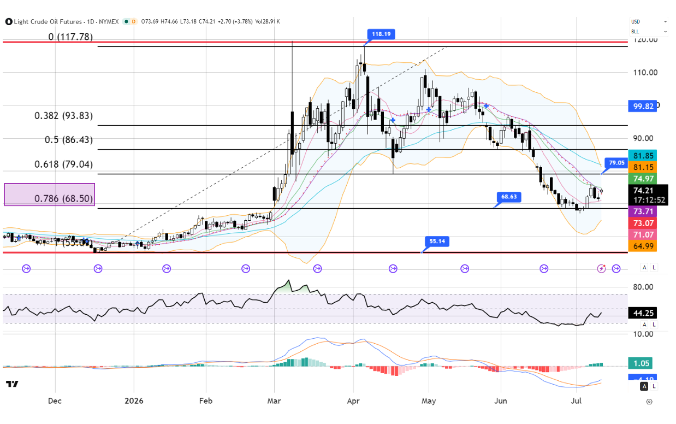Open the USD currency dropdown

click(x=649, y=22)
